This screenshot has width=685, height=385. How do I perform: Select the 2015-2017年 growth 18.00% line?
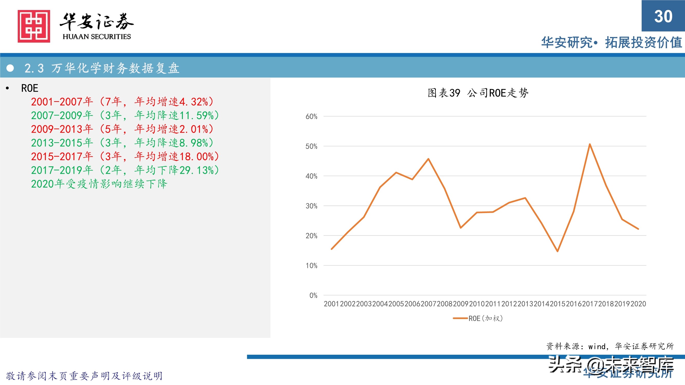point(125,157)
